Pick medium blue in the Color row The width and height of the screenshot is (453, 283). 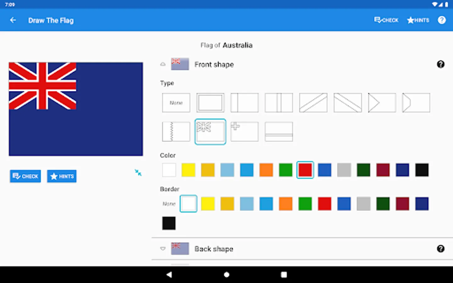click(x=325, y=170)
